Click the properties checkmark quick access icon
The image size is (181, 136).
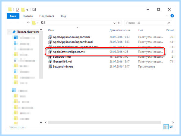click(18, 10)
